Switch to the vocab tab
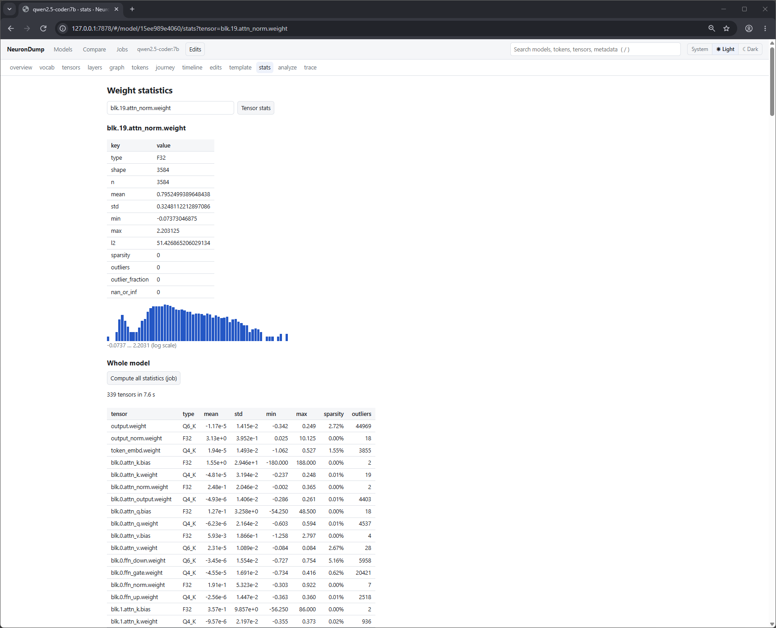The image size is (776, 628). tap(47, 68)
